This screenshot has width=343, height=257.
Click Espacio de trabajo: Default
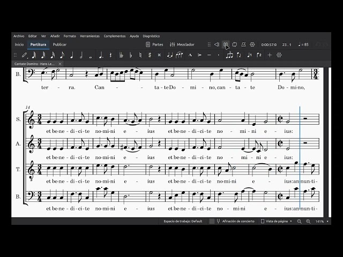183,221
